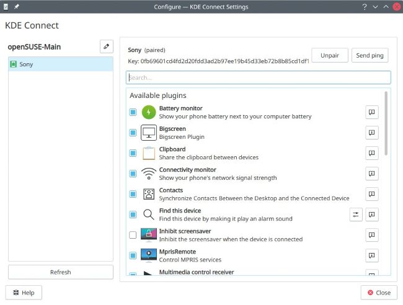The image size is (403, 305).
Task: Open Inhibit screensaver about icon
Action: click(x=371, y=235)
